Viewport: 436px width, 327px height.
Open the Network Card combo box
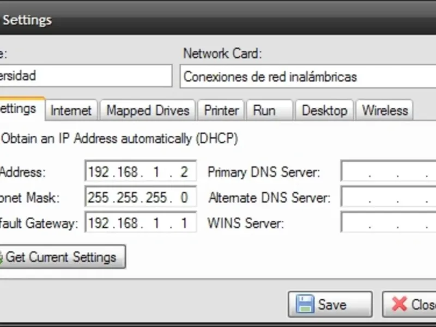[x=308, y=76]
